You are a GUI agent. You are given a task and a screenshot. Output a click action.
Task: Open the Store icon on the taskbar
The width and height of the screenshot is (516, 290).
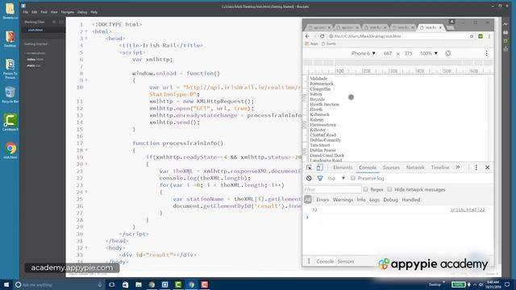(125, 284)
